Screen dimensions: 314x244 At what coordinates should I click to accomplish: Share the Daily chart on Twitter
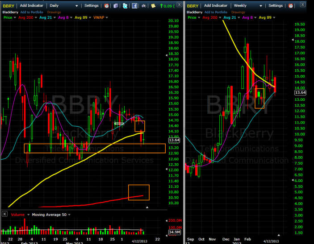pos(125,6)
